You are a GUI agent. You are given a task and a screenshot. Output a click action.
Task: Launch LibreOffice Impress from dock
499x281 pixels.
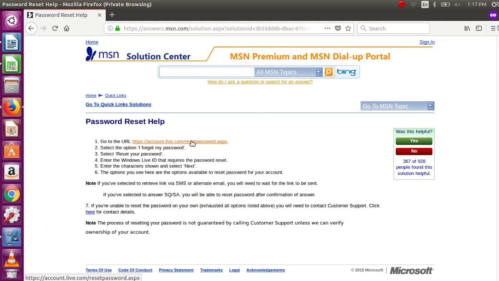point(12,129)
